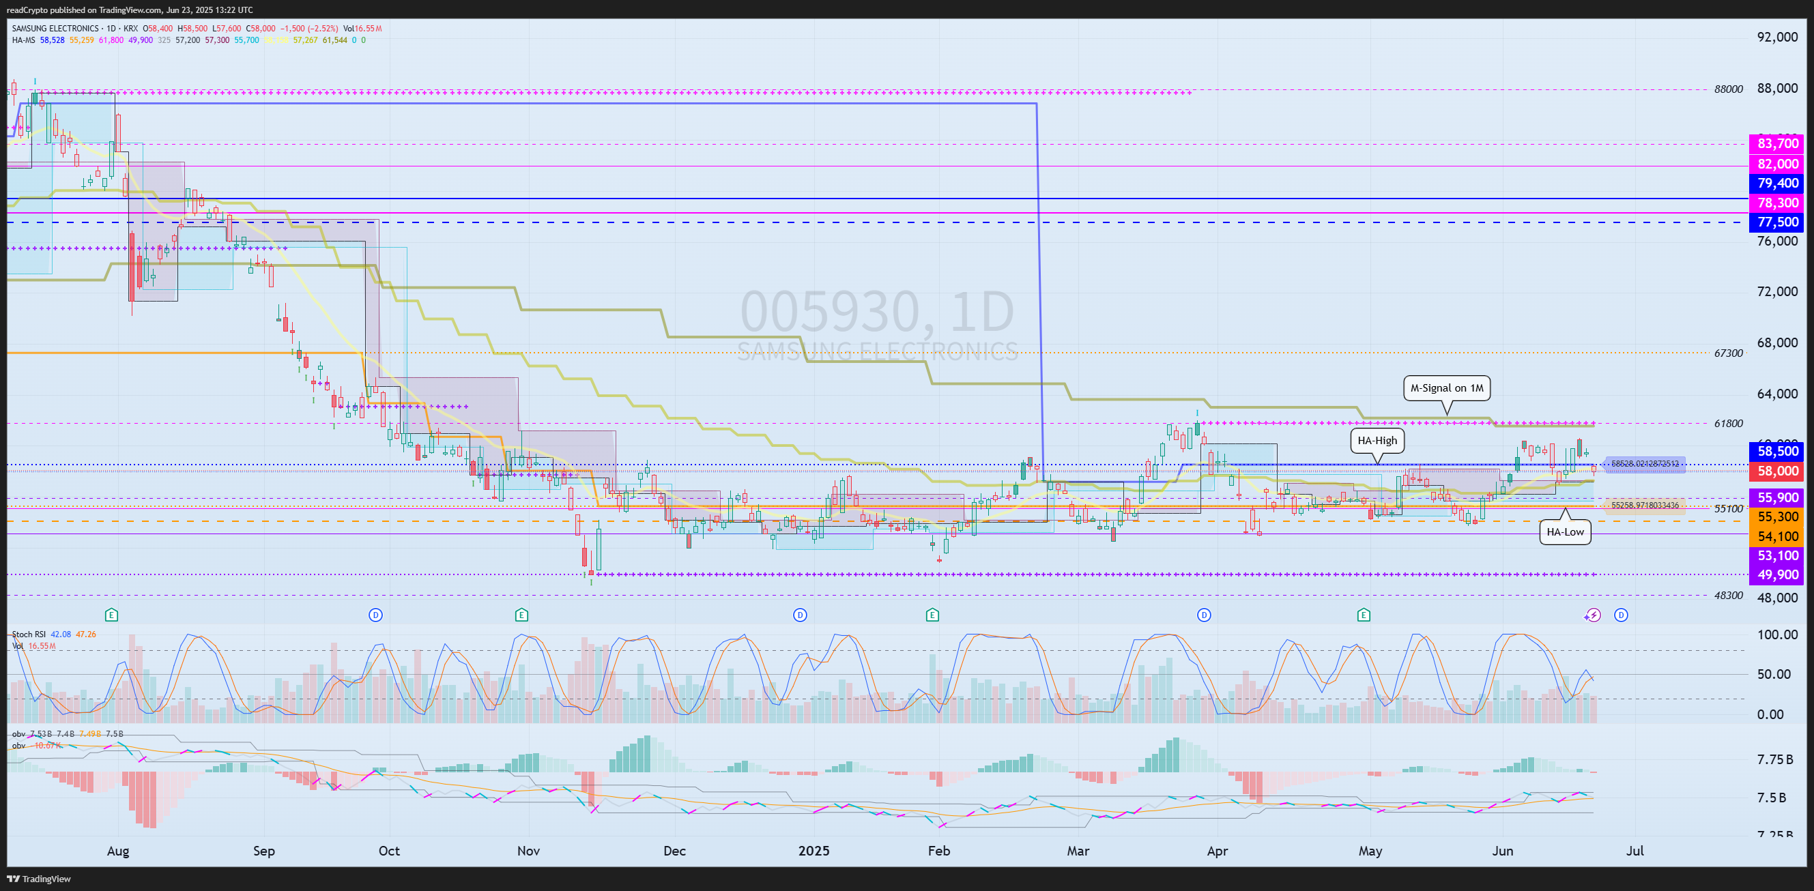Click the Feb label on time axis
1814x891 pixels.
pyautogui.click(x=938, y=851)
